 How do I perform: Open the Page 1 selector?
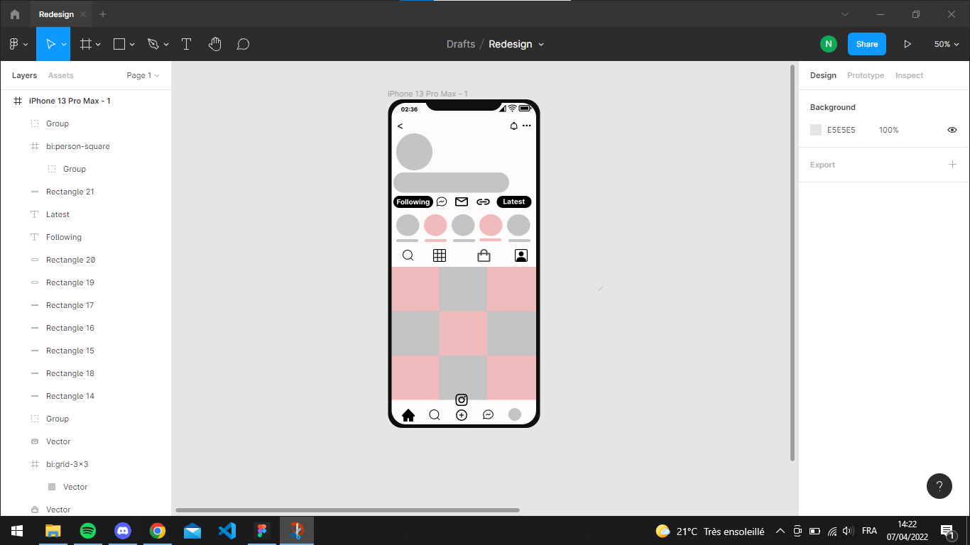pyautogui.click(x=142, y=75)
